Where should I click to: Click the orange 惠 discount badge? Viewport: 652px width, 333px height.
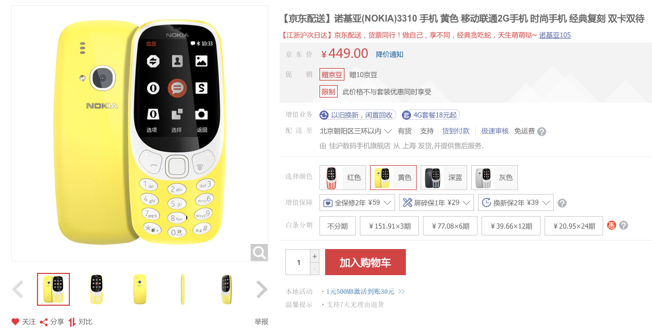611,225
